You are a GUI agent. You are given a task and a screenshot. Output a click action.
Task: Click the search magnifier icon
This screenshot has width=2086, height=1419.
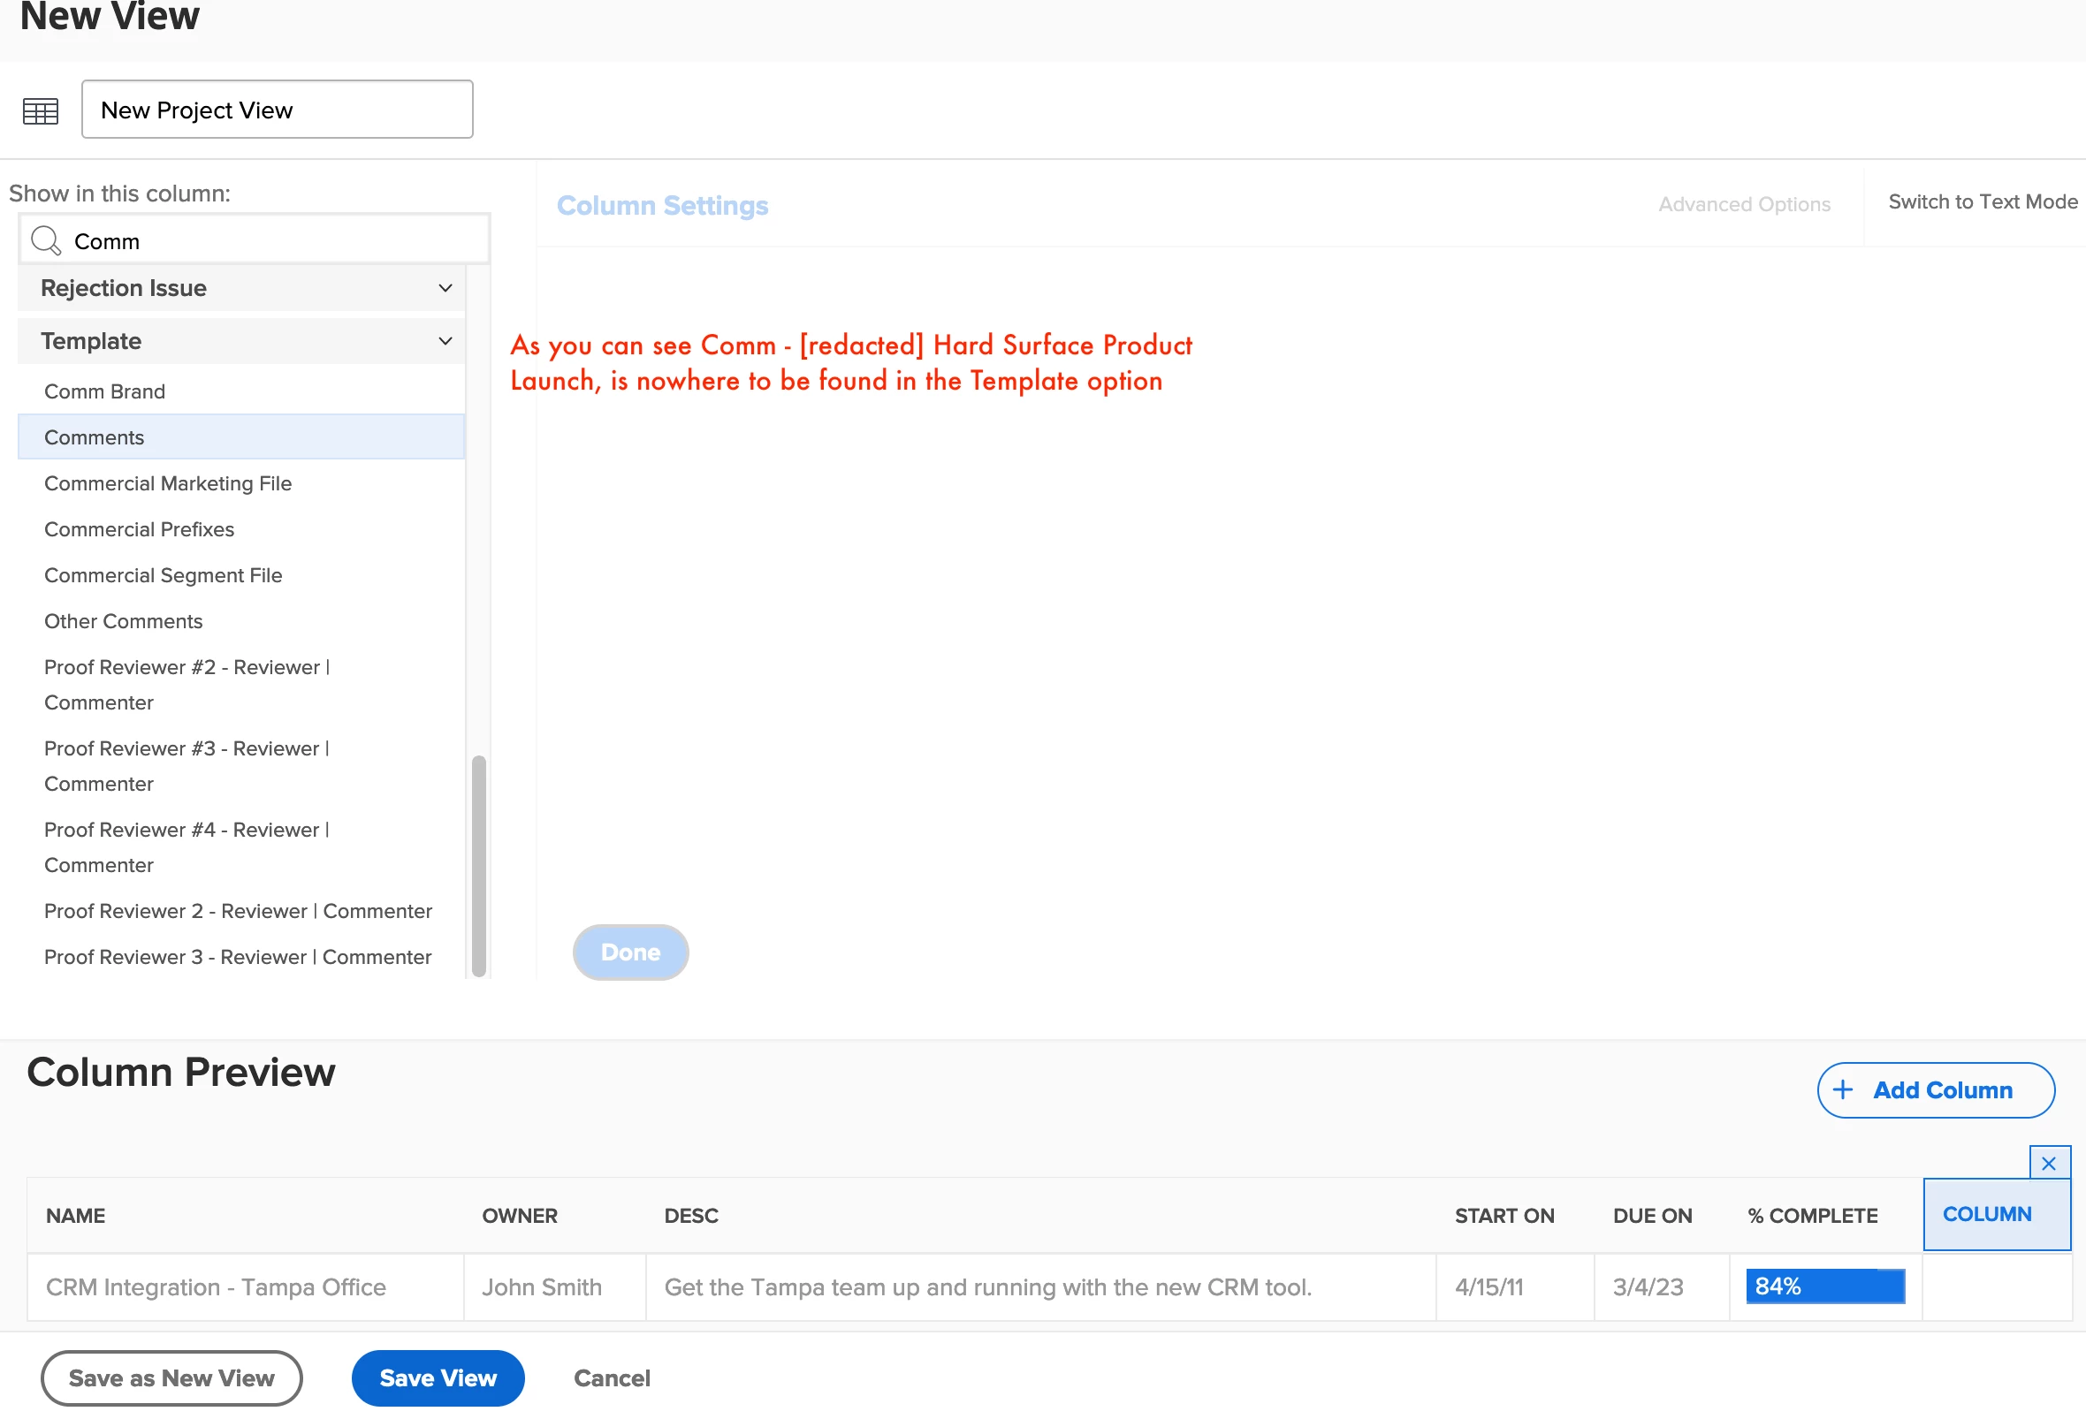pyautogui.click(x=45, y=240)
